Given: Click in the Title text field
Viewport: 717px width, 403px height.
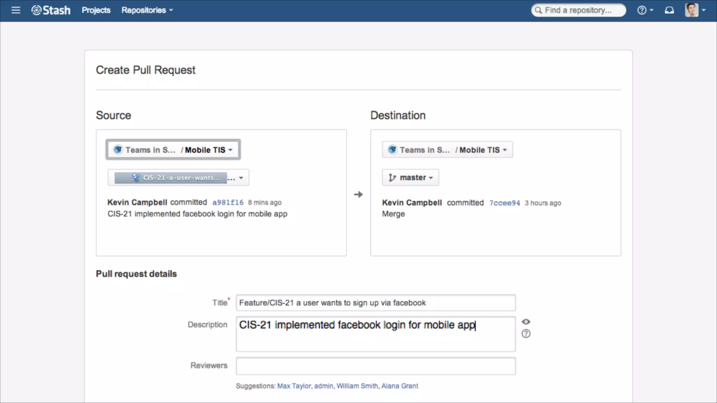Looking at the screenshot, I should tap(375, 303).
